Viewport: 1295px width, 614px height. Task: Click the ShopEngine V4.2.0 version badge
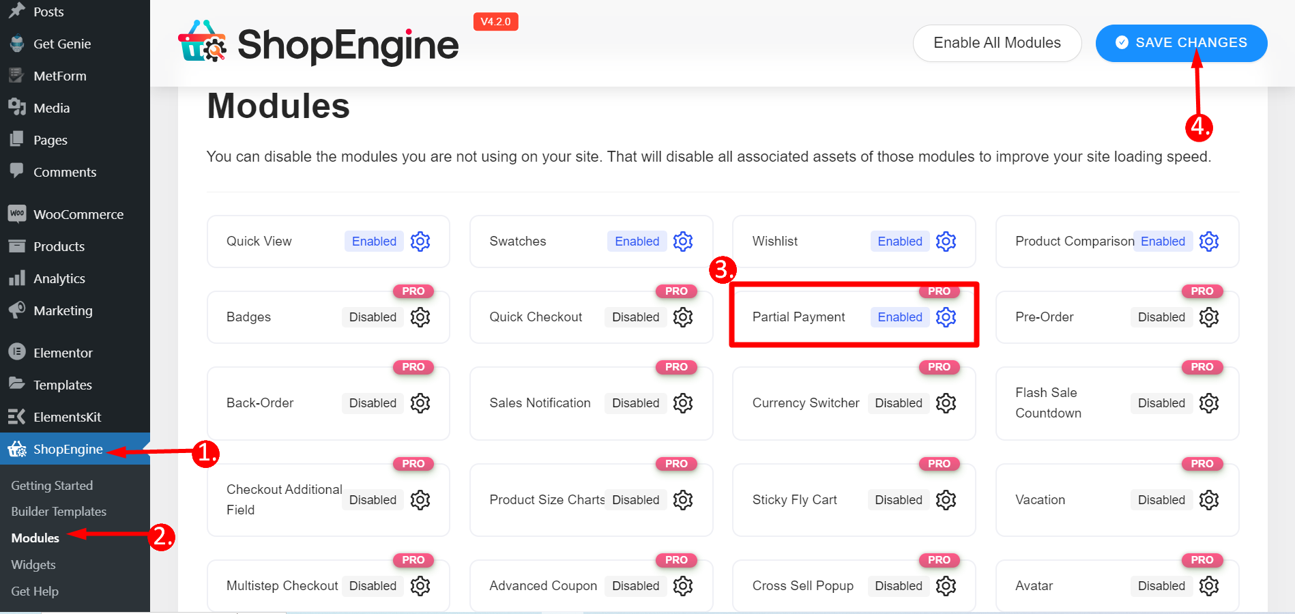pyautogui.click(x=495, y=21)
